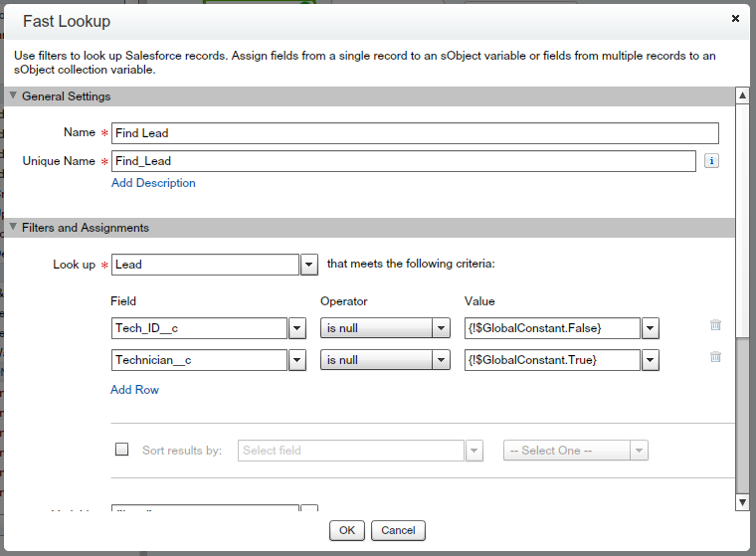The height and width of the screenshot is (556, 756).
Task: Open Tech_ID__c field dropdown arrow
Action: click(296, 328)
